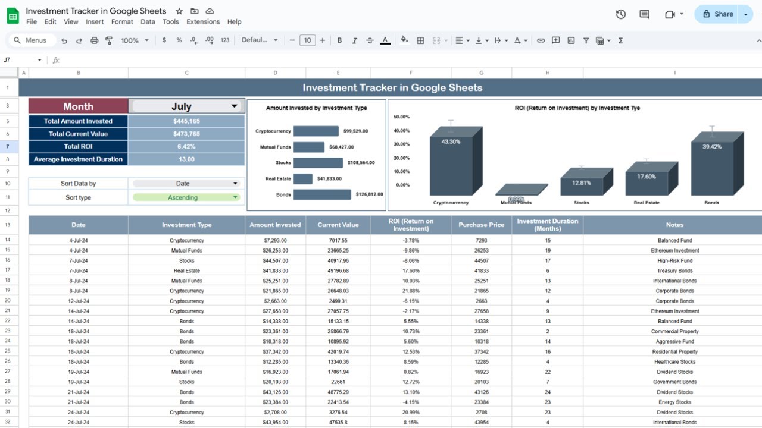Open the File menu
This screenshot has height=428, width=762.
click(32, 21)
